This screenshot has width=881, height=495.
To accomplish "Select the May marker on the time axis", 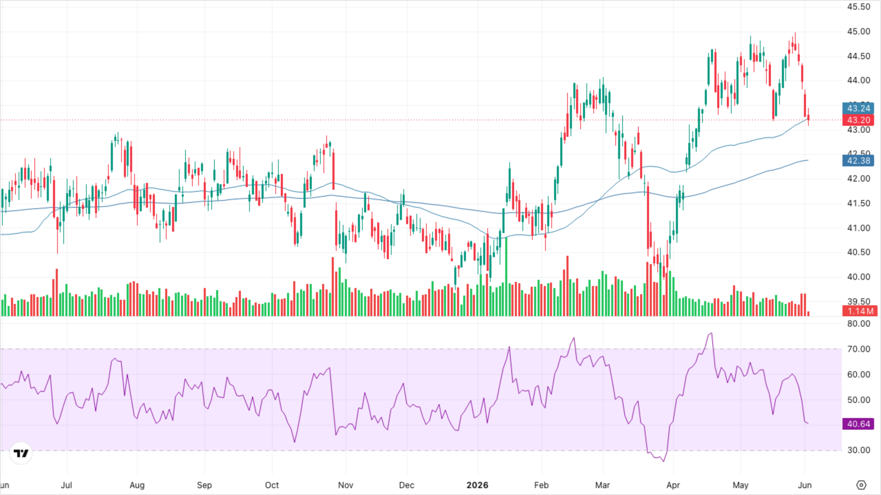I will (x=741, y=485).
